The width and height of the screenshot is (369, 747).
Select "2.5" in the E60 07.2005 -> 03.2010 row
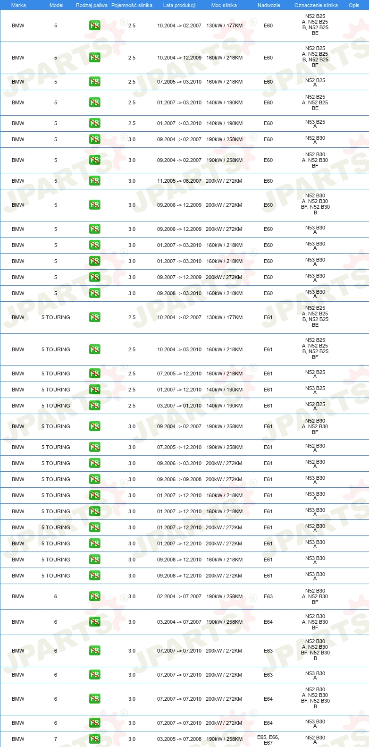(132, 82)
